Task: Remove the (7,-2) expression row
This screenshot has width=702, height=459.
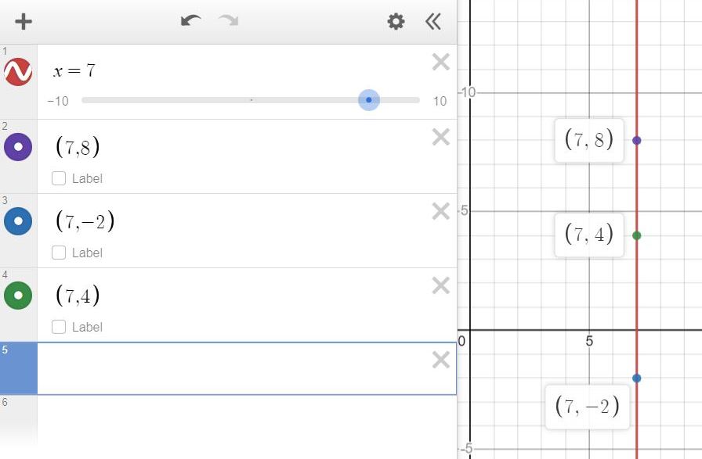Action: point(441,211)
